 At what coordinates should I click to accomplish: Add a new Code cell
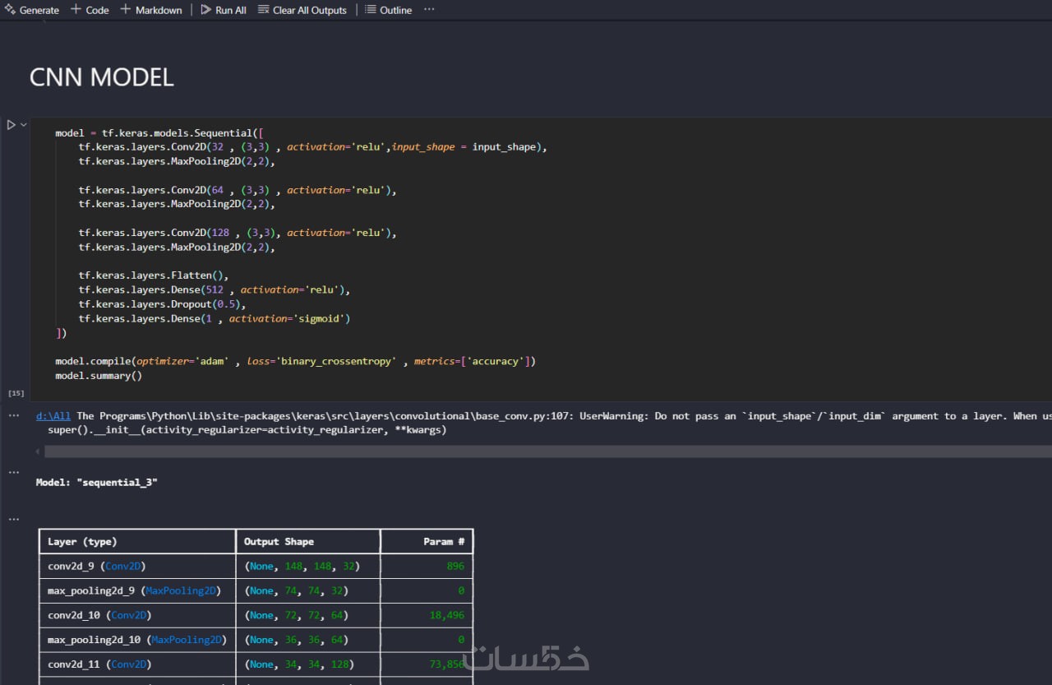click(90, 10)
